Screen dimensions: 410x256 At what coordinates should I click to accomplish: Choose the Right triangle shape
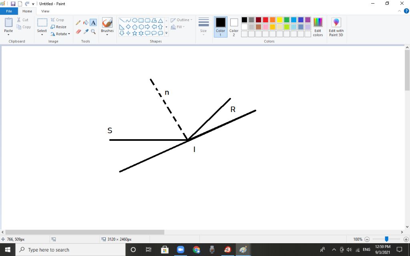pyautogui.click(x=122, y=27)
